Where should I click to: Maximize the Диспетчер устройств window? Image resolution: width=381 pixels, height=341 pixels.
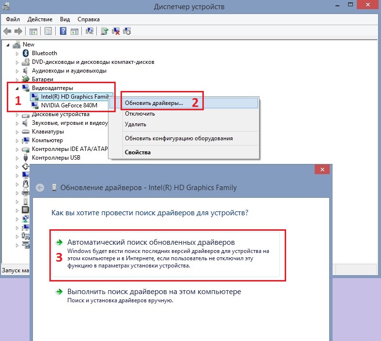coord(350,4)
